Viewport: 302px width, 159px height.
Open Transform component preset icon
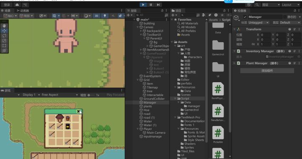[294, 29]
